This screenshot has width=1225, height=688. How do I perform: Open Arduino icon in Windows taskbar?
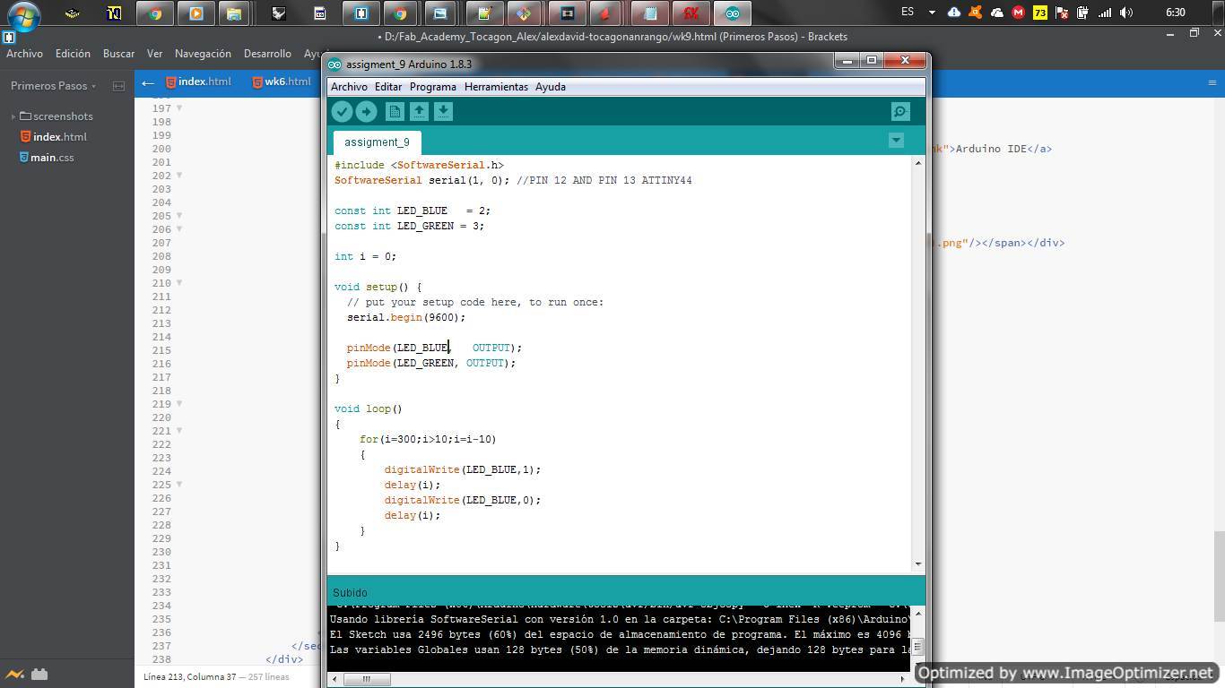coord(733,13)
